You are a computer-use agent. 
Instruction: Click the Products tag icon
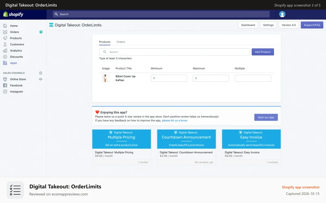tap(5, 38)
